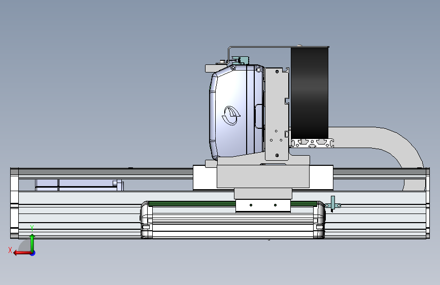This screenshot has height=285, width=440.
Task: Select the circular logo on the blue housing
Action: pyautogui.click(x=231, y=116)
